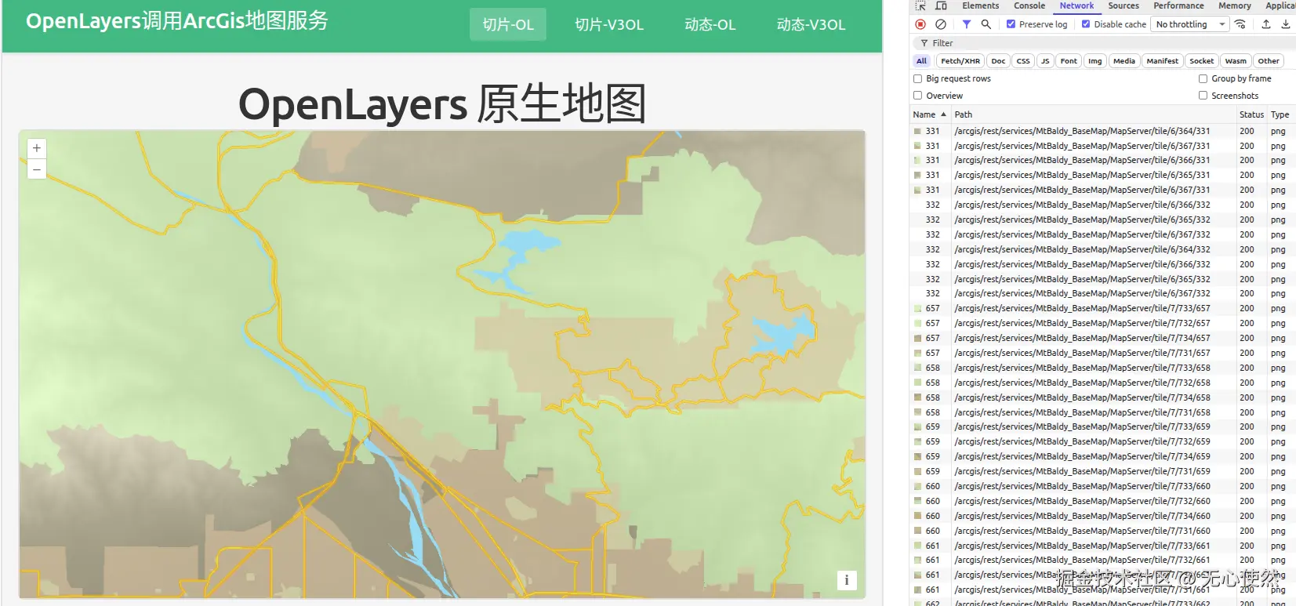Viewport: 1296px width, 606px height.
Task: Toggle Preserve log checkbox
Action: tap(1011, 24)
